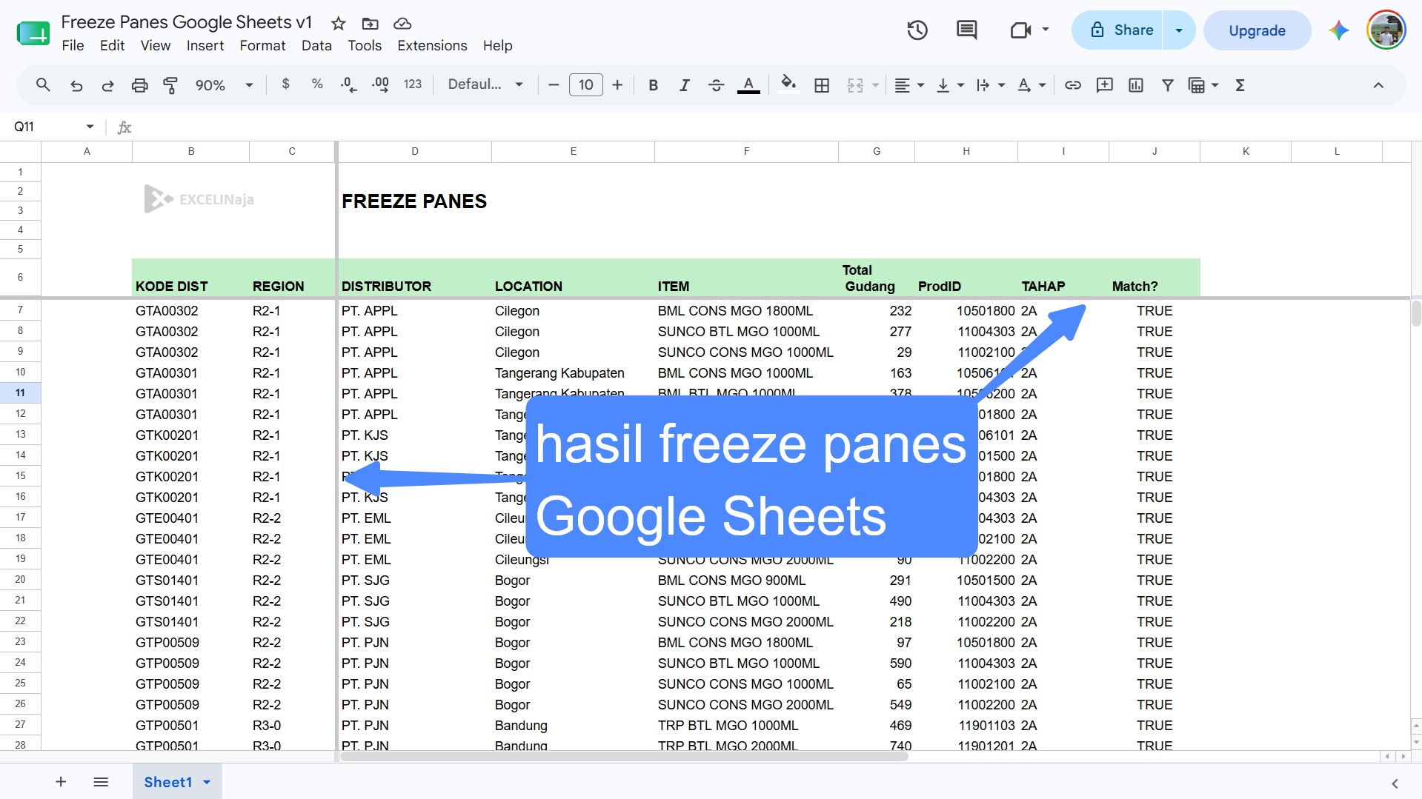This screenshot has height=799, width=1422.
Task: Open the Data menu
Action: [x=316, y=45]
